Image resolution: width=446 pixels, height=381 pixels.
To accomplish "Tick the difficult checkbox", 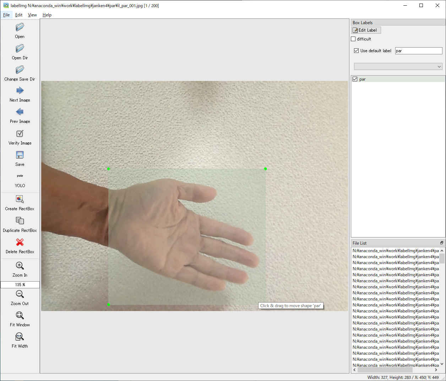I will pyautogui.click(x=353, y=39).
